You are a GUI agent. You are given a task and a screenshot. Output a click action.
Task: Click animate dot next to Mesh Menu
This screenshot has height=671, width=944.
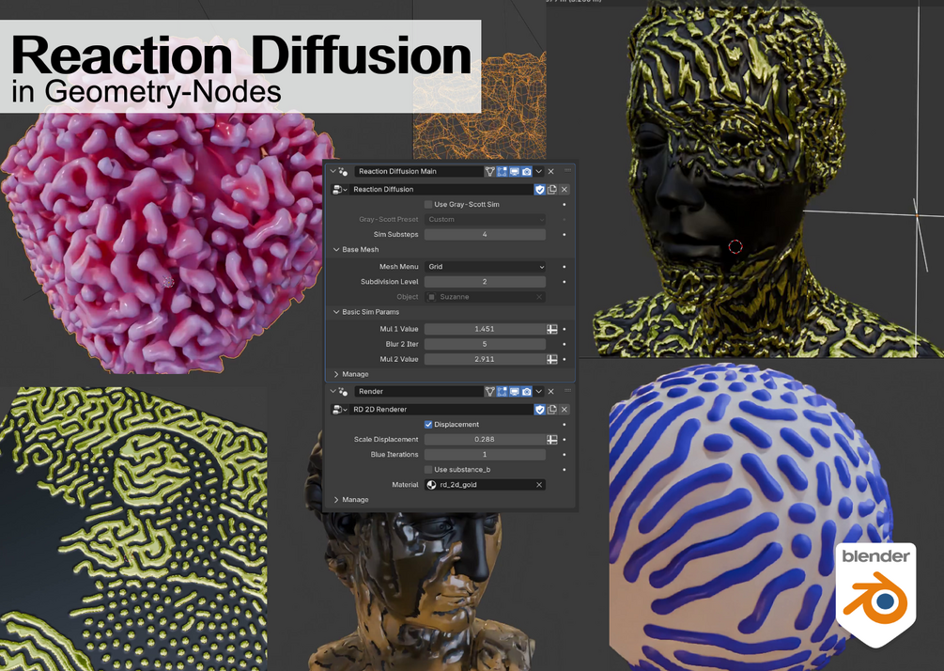coord(565,267)
